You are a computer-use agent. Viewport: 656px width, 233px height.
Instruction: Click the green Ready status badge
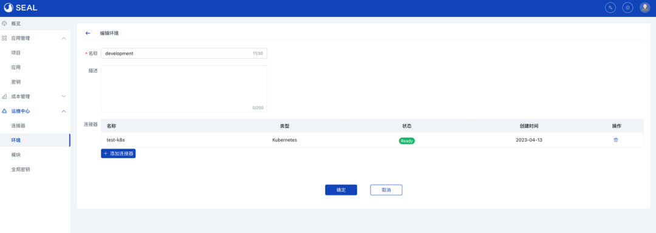click(x=406, y=141)
